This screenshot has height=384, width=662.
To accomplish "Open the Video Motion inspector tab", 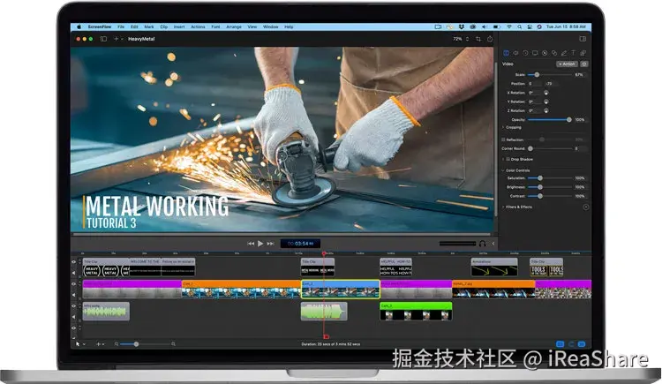I will [x=525, y=53].
